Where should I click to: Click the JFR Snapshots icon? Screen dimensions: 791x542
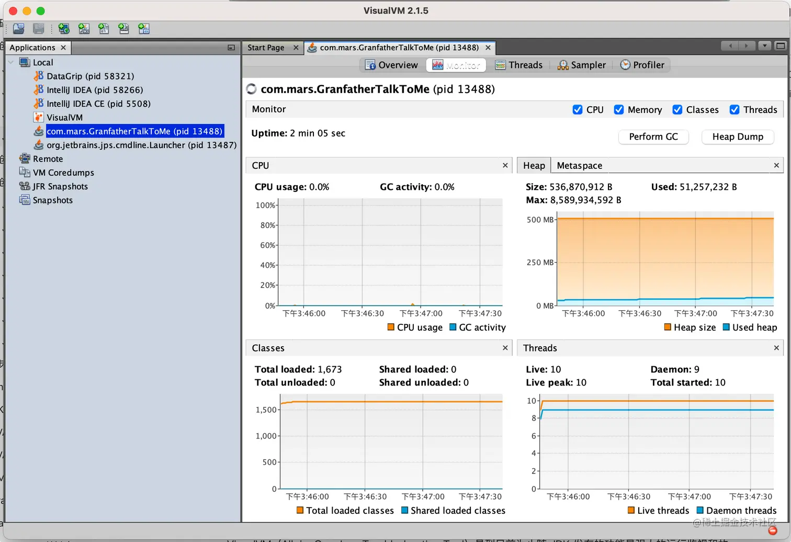click(25, 186)
